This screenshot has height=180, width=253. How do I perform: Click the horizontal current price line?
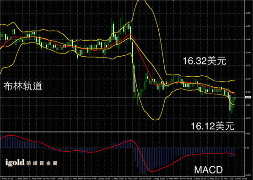[122, 97]
